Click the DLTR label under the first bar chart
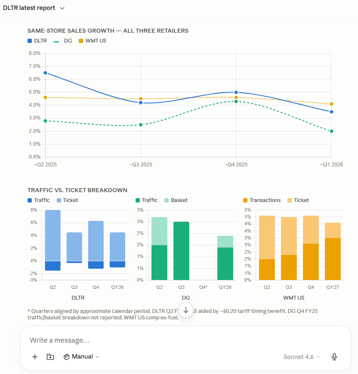Screen dimensions: 358x374 tap(78, 297)
